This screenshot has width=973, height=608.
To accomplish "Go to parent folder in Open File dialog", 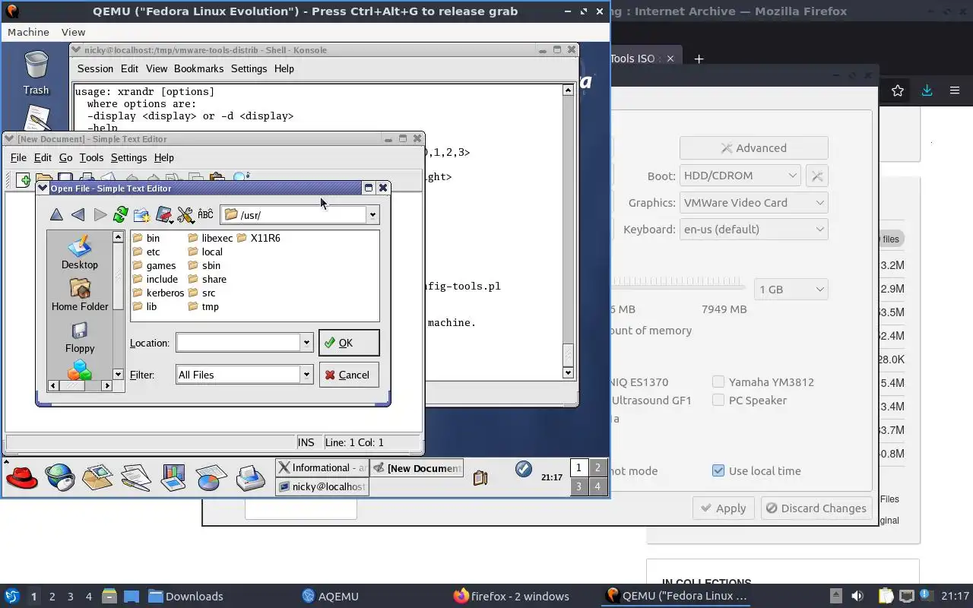I will (x=56, y=215).
